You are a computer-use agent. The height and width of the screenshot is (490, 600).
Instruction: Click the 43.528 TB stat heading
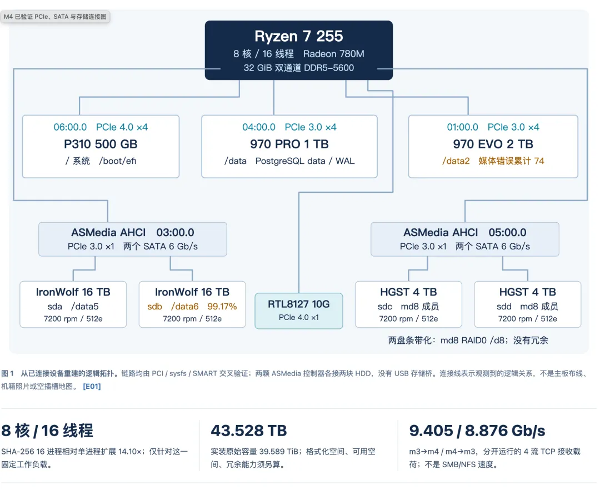click(x=249, y=431)
